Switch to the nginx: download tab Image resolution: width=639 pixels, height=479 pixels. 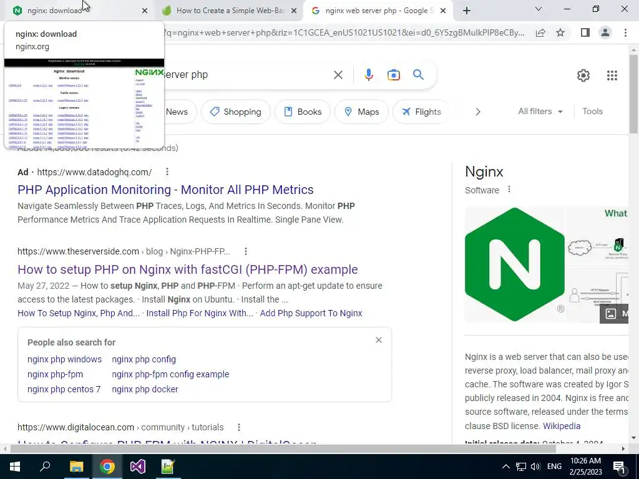pyautogui.click(x=77, y=11)
